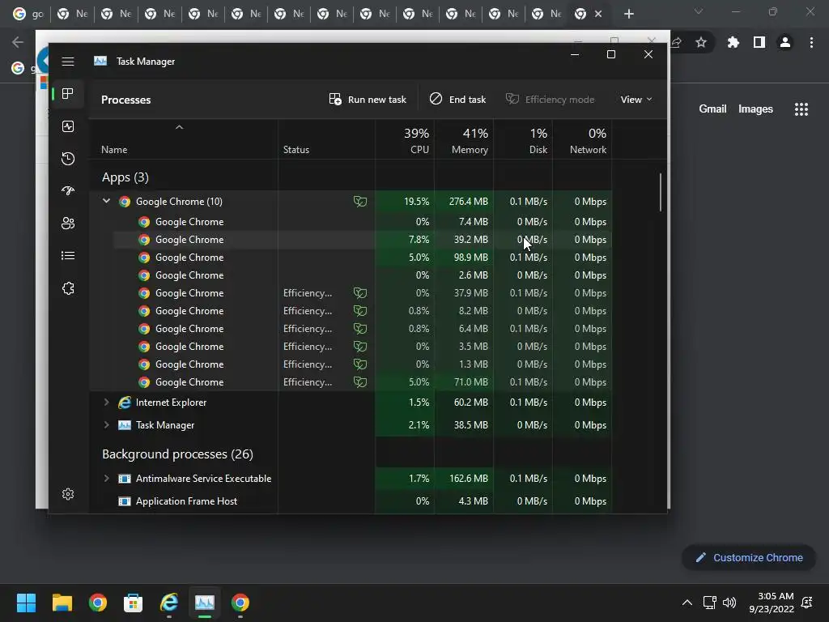Open Images link on Chrome page

pos(755,109)
